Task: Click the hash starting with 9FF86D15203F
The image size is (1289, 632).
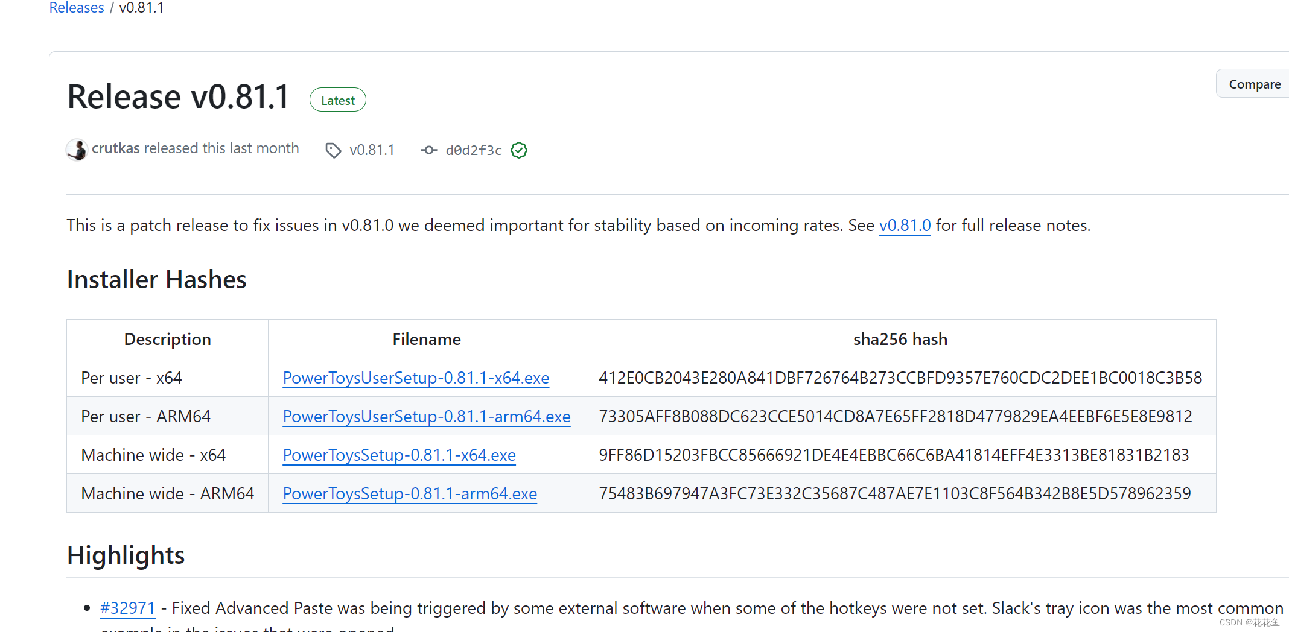Action: point(894,455)
